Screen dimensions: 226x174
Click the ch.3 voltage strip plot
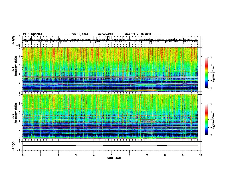pos(111,146)
